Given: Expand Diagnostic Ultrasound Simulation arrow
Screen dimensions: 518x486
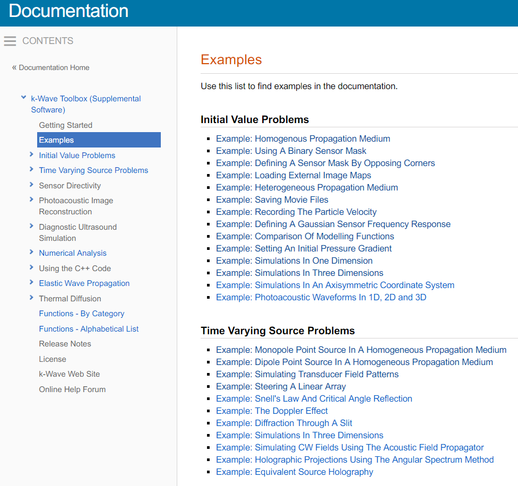Looking at the screenshot, I should (32, 227).
